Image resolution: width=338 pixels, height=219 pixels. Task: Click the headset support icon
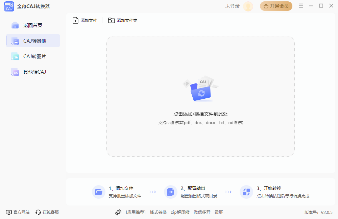(x=38, y=212)
